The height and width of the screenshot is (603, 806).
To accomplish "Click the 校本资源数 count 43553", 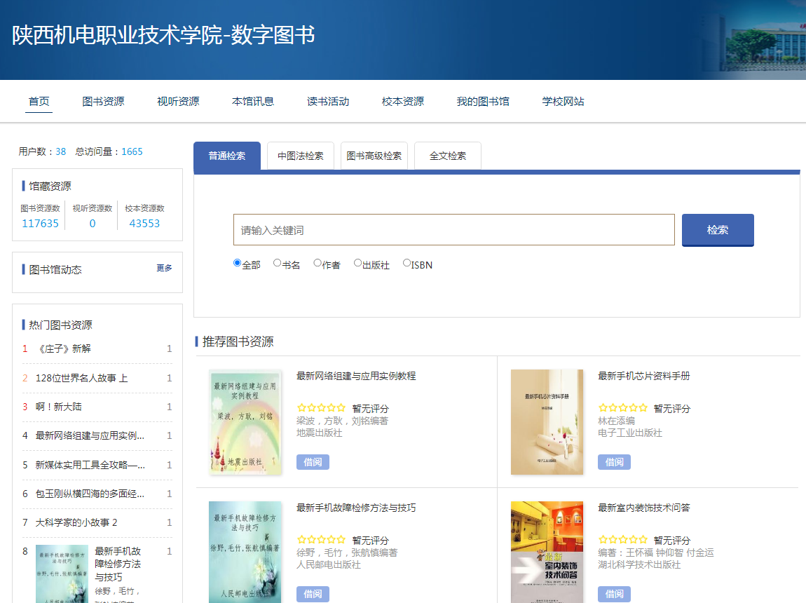I will [x=144, y=223].
